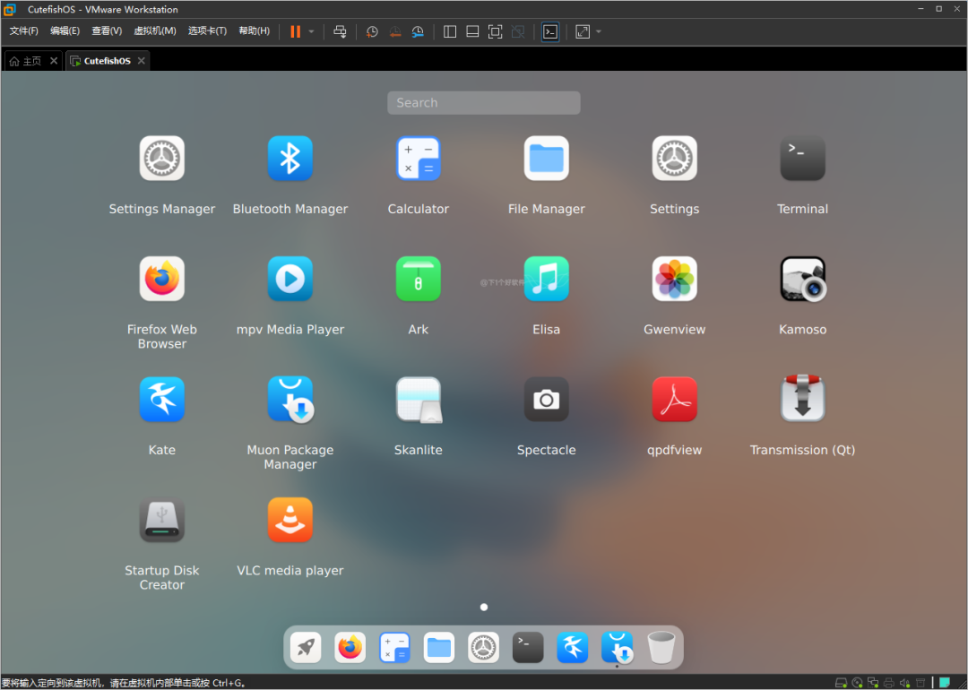Enter full screen mode
Screen dimensions: 968x690
coord(495,31)
